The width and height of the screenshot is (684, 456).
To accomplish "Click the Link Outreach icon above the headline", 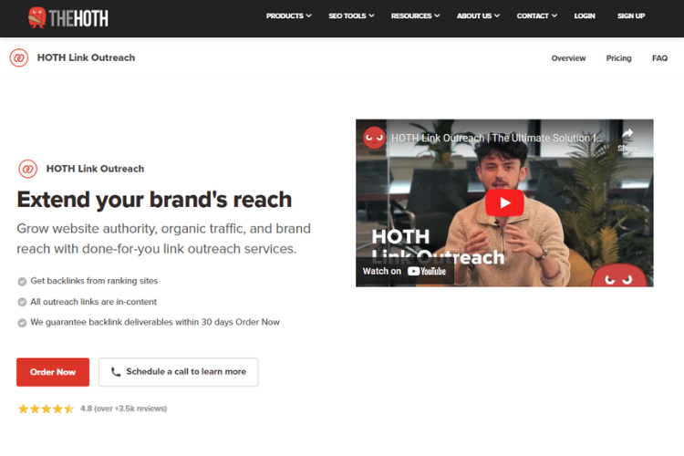I will (x=28, y=169).
